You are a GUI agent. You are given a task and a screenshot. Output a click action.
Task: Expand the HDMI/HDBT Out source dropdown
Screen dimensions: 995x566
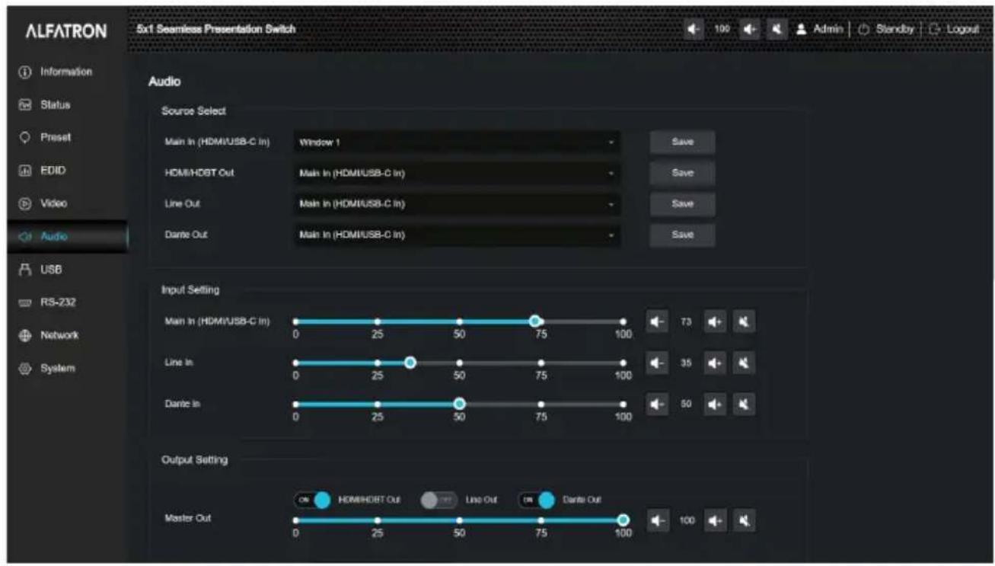[456, 173]
